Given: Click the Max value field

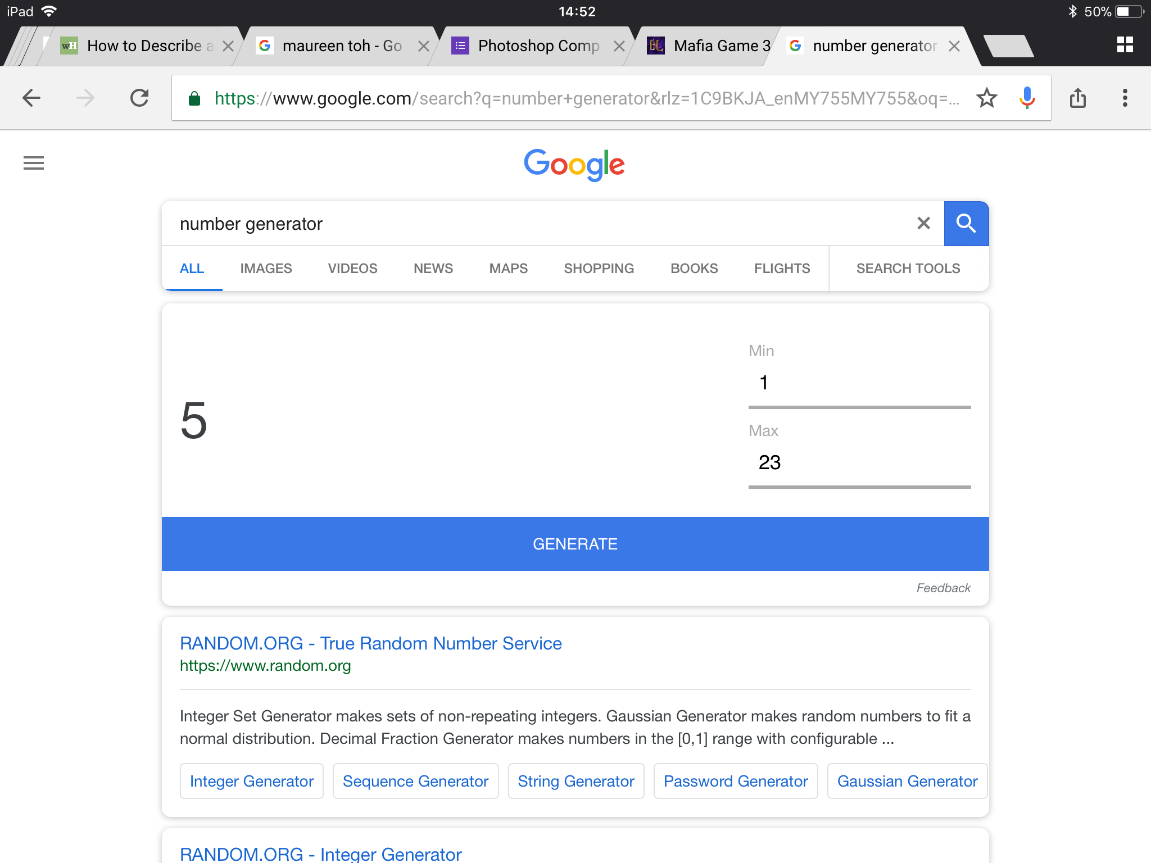Looking at the screenshot, I should click(x=859, y=464).
